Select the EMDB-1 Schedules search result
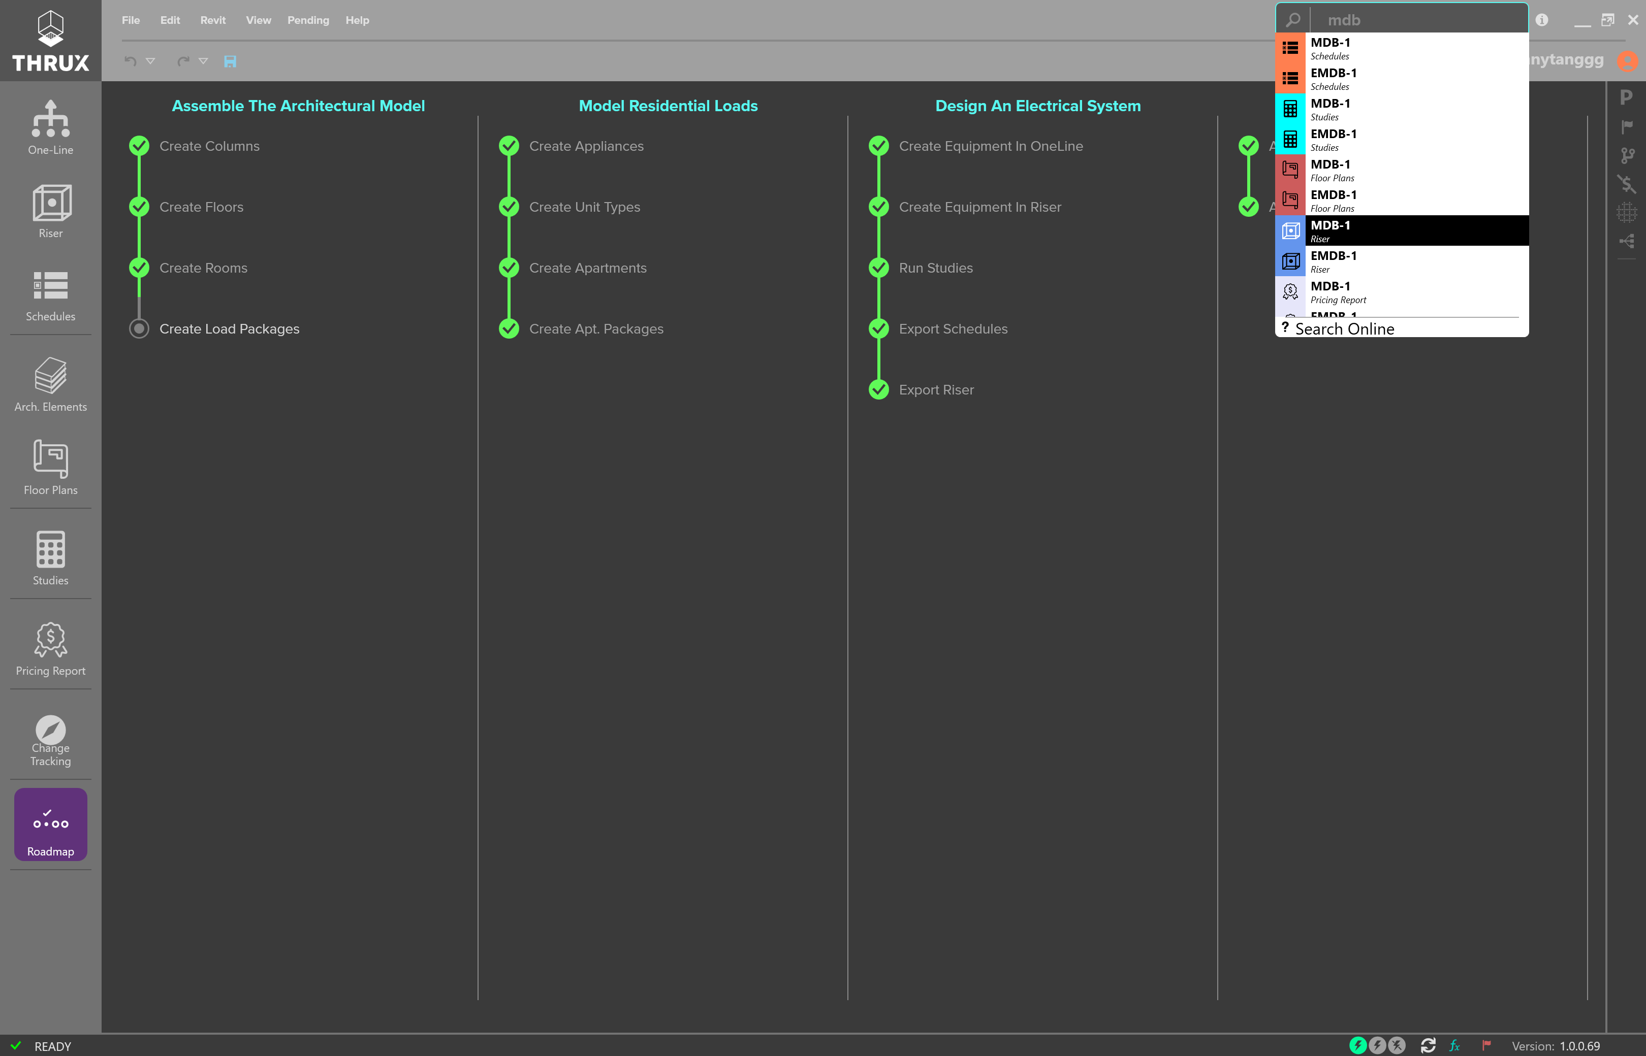This screenshot has height=1056, width=1646. pos(1402,78)
